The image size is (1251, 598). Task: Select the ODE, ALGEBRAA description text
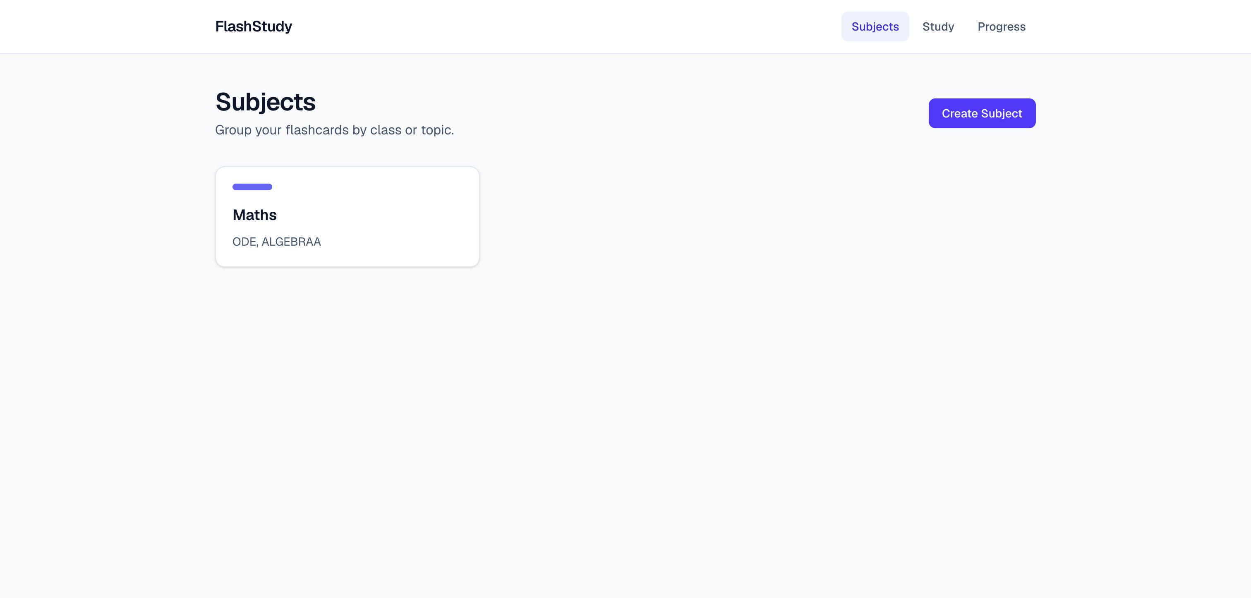[x=277, y=241]
